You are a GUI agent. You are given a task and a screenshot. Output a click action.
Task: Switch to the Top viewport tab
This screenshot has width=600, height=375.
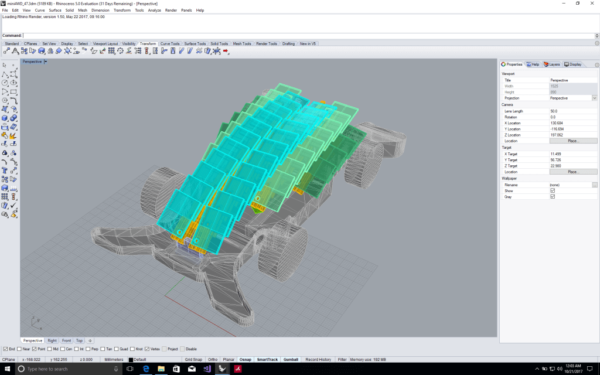tap(79, 340)
